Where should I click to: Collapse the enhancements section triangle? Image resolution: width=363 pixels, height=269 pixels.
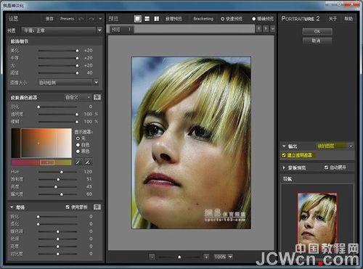[12, 207]
